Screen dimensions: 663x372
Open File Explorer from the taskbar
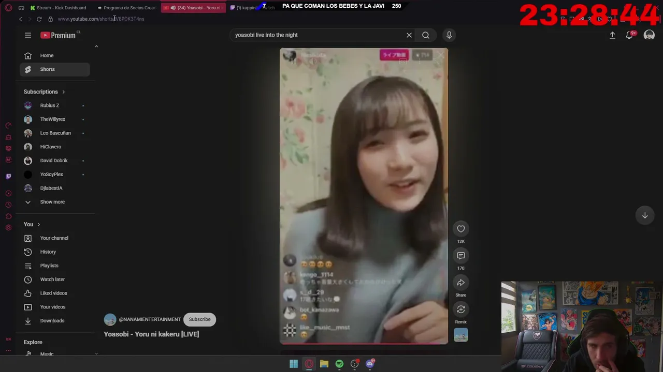click(324, 364)
